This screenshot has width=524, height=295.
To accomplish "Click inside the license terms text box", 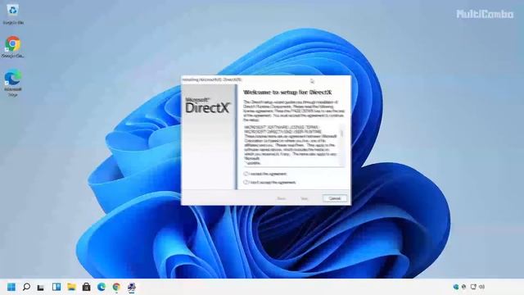I will point(291,145).
